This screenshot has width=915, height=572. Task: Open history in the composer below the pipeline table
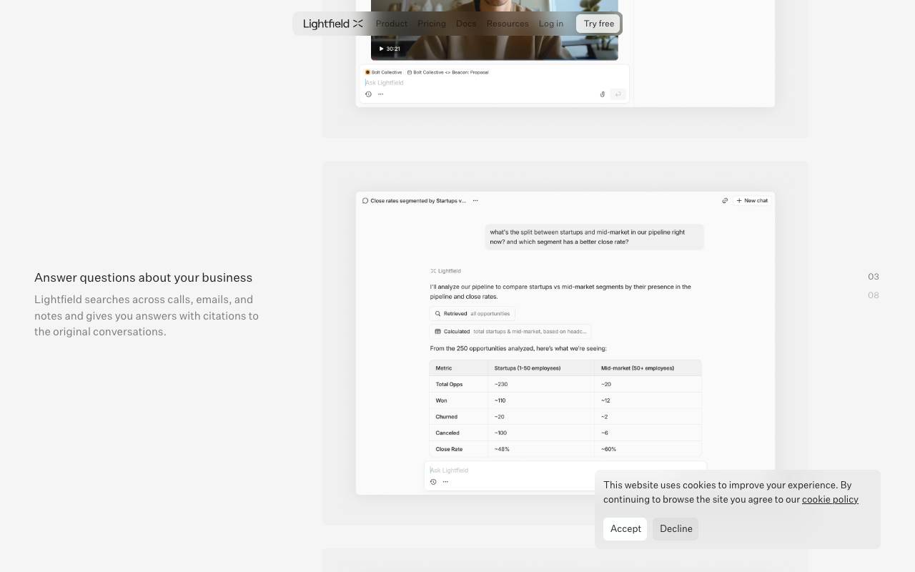point(433,482)
